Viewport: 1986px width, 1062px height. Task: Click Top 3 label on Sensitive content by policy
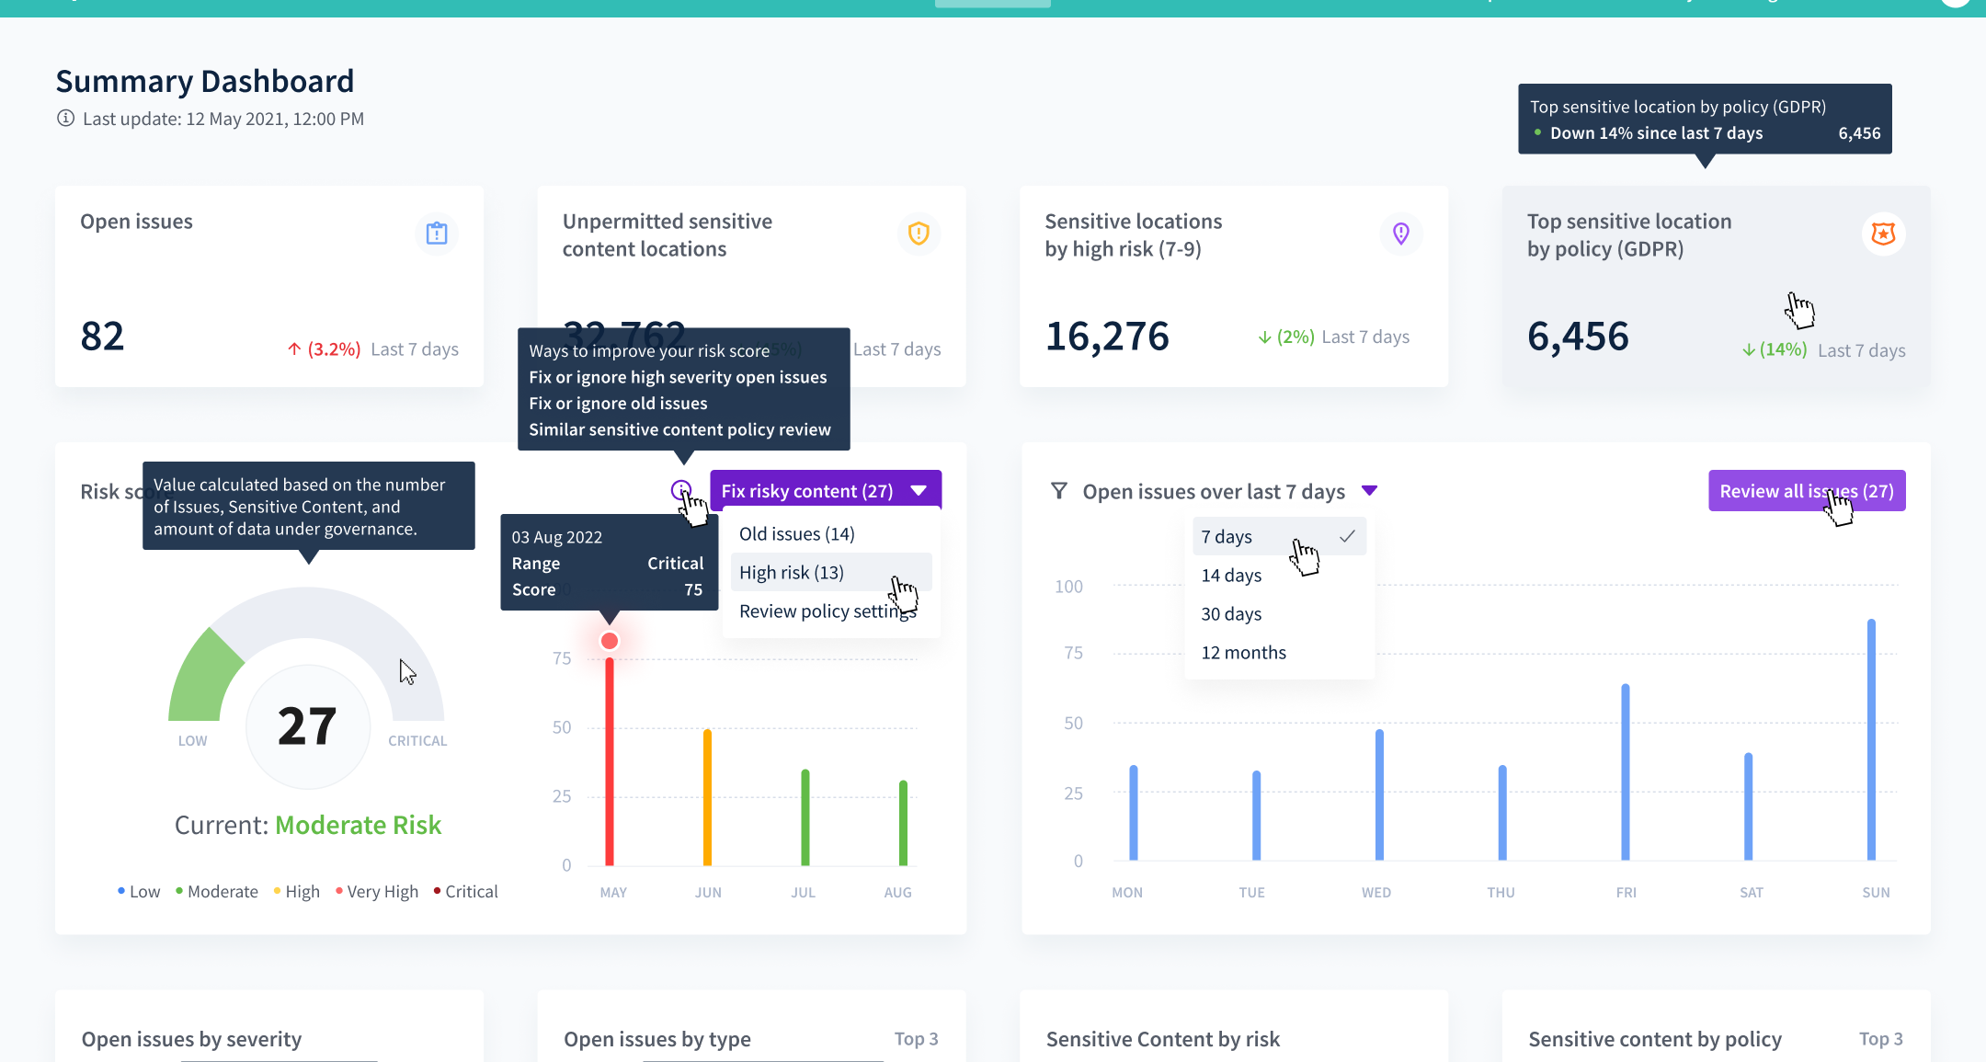click(x=1881, y=1039)
